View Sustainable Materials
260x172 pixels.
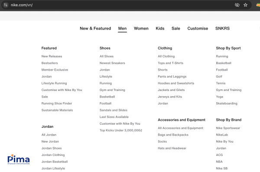(x=57, y=110)
